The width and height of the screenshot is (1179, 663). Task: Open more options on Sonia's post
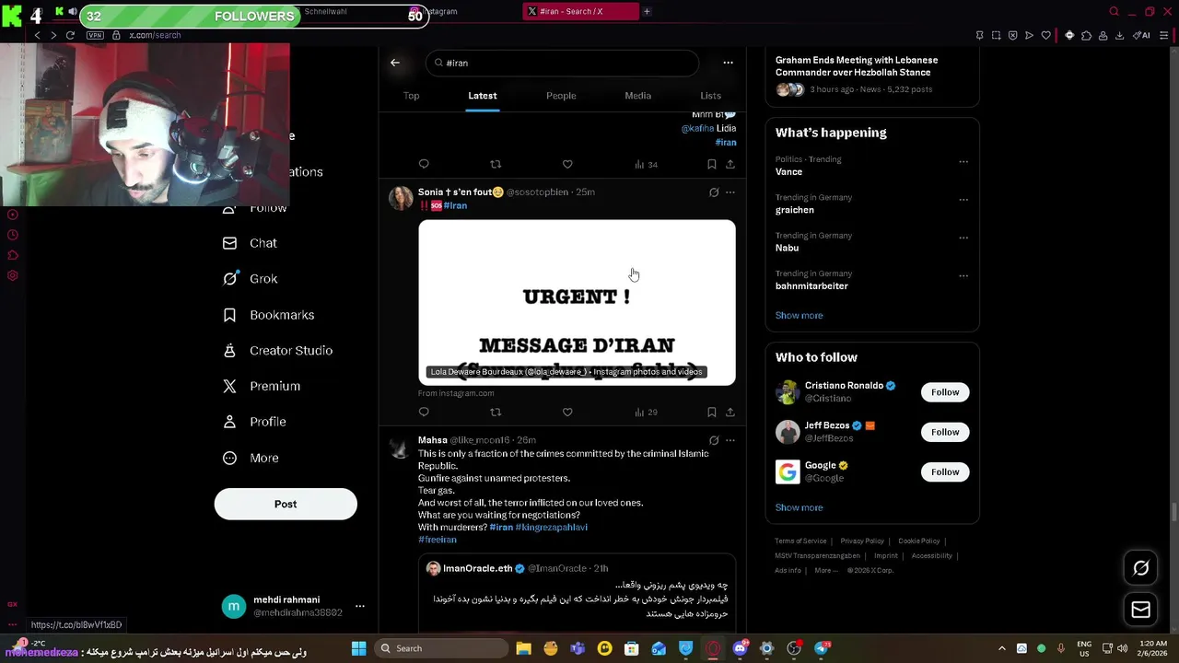tap(730, 192)
